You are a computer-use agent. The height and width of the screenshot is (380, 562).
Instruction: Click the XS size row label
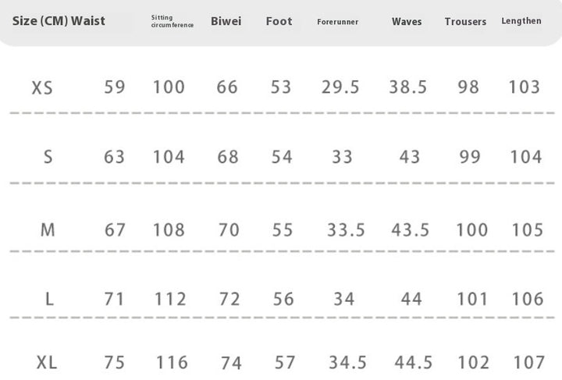pyautogui.click(x=42, y=87)
